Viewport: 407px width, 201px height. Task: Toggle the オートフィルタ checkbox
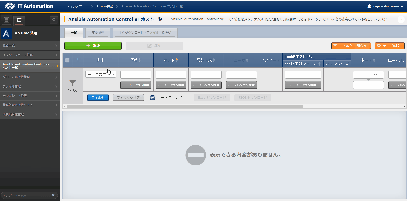point(152,98)
